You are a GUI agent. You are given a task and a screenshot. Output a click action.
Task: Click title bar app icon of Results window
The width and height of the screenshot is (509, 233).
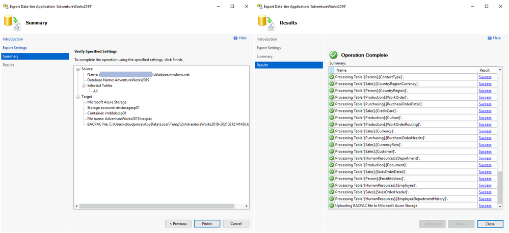coord(260,6)
